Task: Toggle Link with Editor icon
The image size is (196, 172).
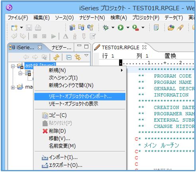Action: (x=78, y=57)
